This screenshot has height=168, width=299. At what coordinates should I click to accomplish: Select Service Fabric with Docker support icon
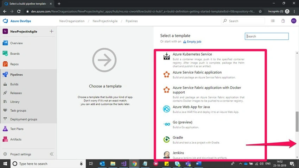[x=166, y=90]
